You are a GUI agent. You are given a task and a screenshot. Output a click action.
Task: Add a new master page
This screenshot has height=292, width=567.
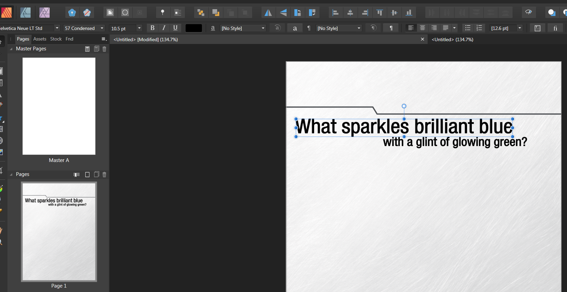tap(87, 49)
